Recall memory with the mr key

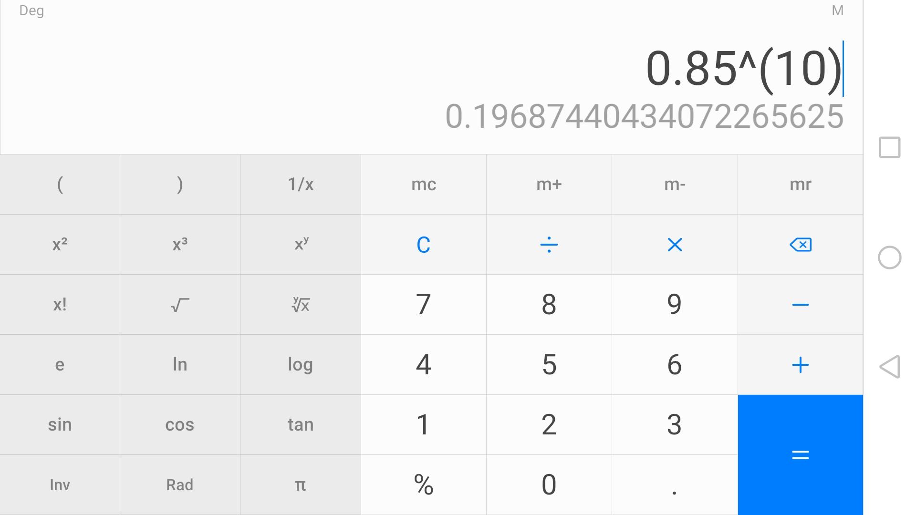coord(800,185)
